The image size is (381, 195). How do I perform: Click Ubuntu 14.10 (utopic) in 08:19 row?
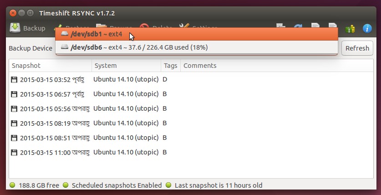coord(126,123)
